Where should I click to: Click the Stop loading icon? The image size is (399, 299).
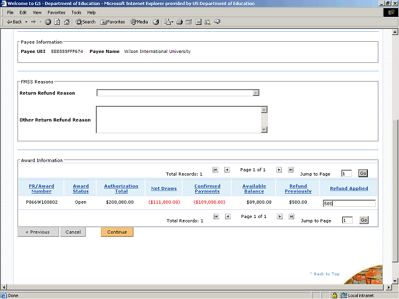coord(48,22)
